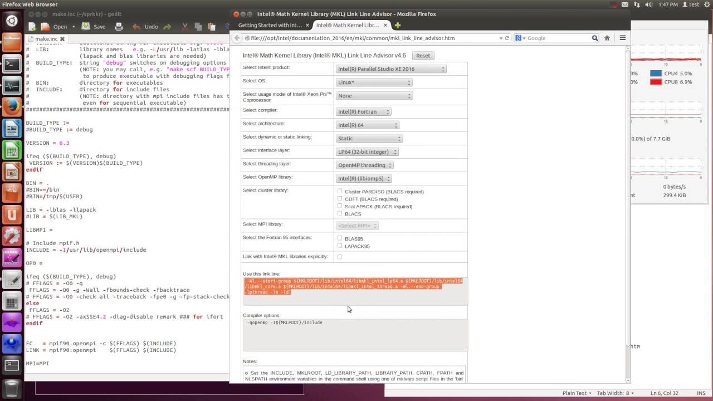Open LibreOffice Impress from the launcher
The image size is (713, 401).
(x=12, y=172)
